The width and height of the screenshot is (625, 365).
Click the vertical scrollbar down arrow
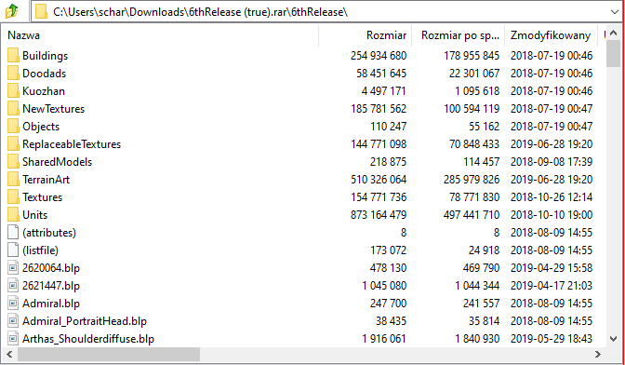[614, 339]
